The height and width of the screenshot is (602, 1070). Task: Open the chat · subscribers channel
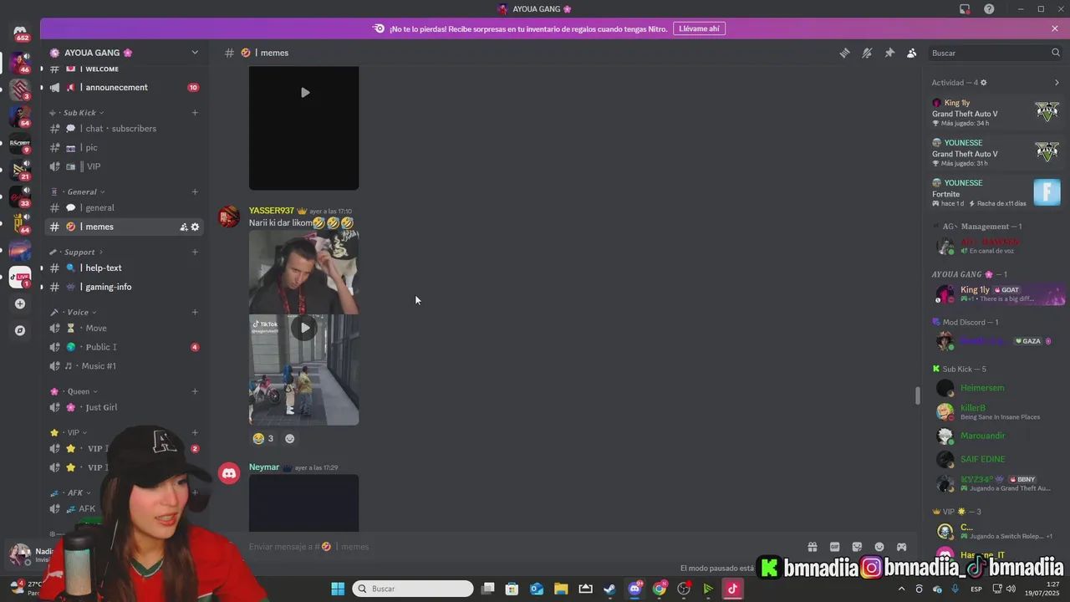pos(124,129)
